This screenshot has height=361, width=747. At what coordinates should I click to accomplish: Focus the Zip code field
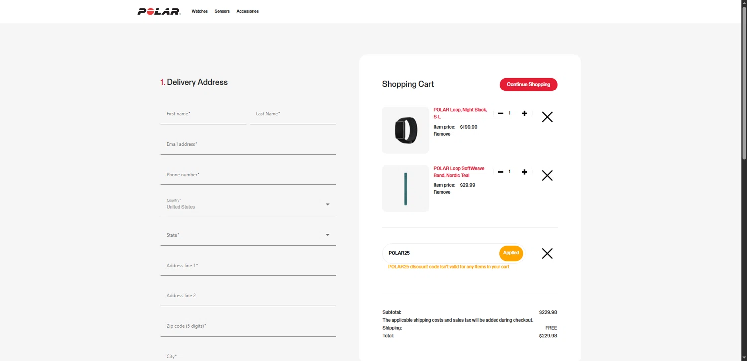coord(248,327)
